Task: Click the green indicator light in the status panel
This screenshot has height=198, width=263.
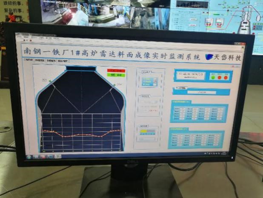Action: [213, 77]
